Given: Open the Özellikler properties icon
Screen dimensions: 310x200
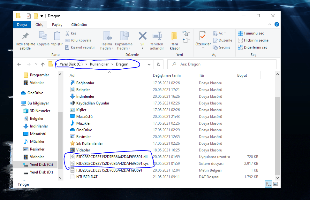Looking at the screenshot, I should [203, 36].
